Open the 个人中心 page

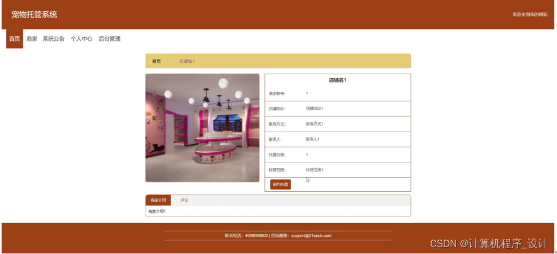82,39
